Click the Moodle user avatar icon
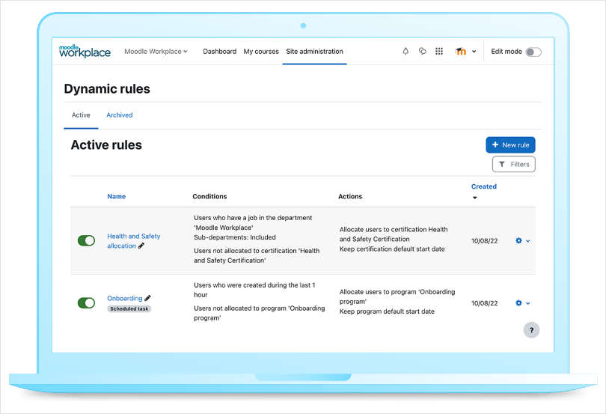Viewport: 606px width, 414px height. tap(461, 51)
